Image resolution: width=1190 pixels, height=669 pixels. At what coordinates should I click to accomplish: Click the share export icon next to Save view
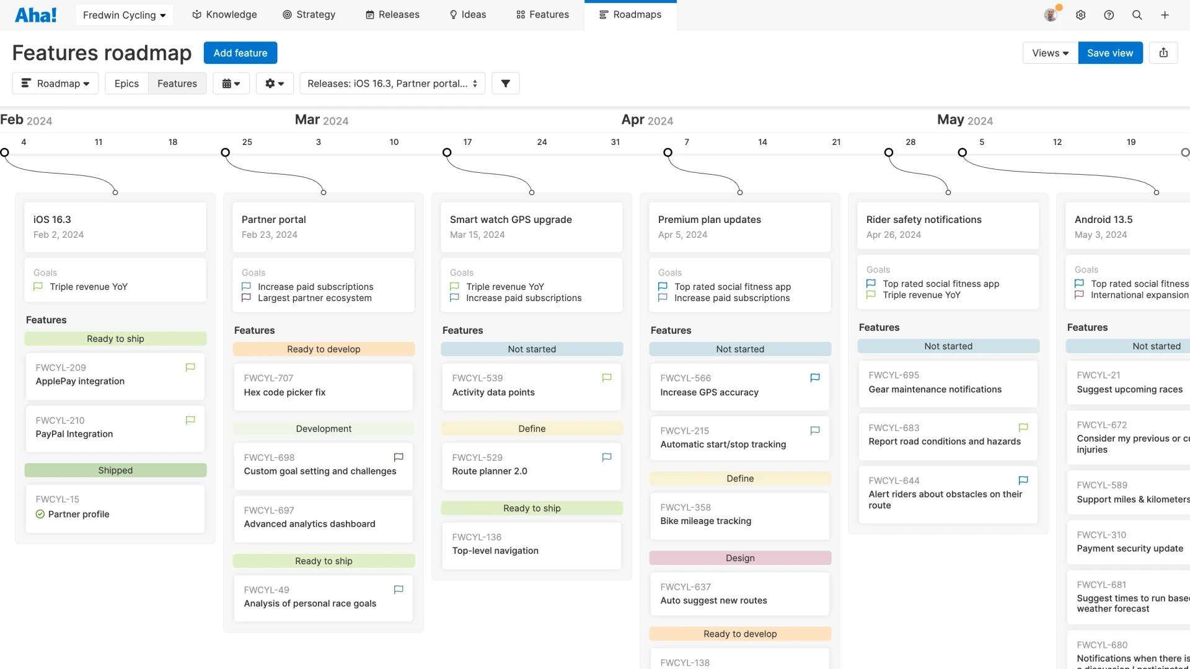tap(1163, 53)
